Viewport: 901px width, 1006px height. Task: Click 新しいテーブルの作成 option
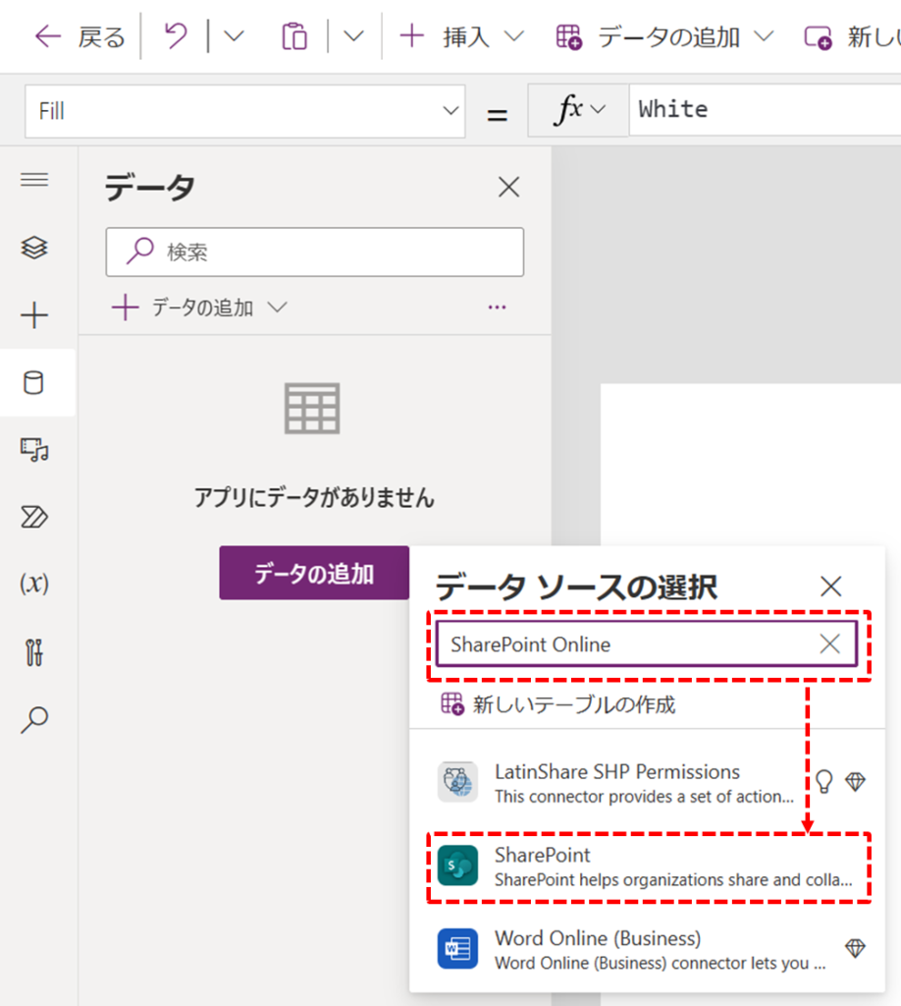point(557,704)
